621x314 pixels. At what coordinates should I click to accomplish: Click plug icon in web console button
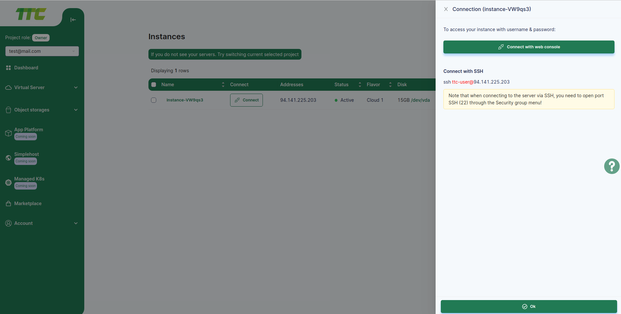[x=501, y=47]
